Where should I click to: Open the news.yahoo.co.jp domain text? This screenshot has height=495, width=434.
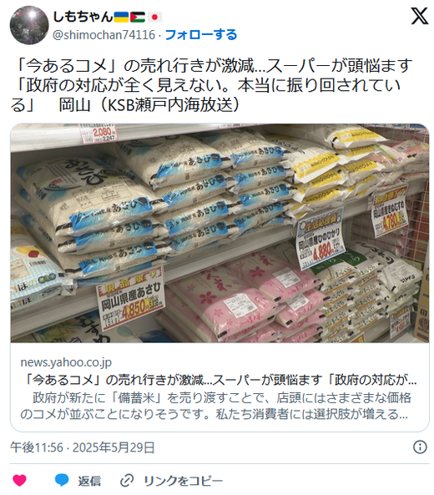tap(66, 362)
